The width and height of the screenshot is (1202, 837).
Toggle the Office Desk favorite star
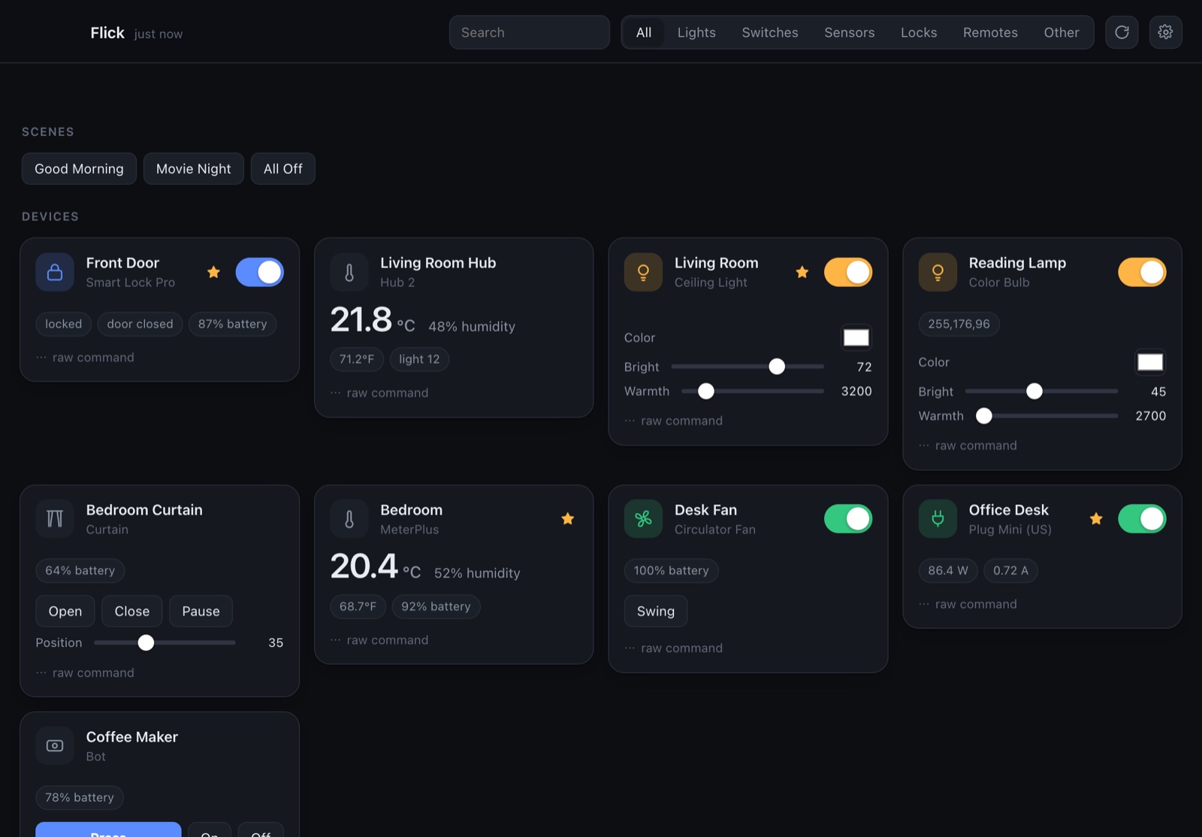1096,518
